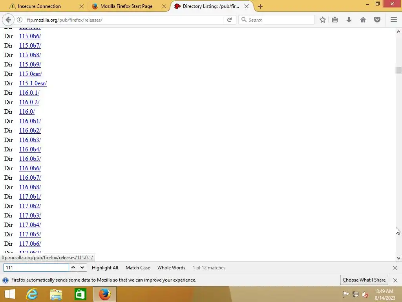This screenshot has height=302, width=402.
Task: Open the 115.0b9/ directory link
Action: 30,64
